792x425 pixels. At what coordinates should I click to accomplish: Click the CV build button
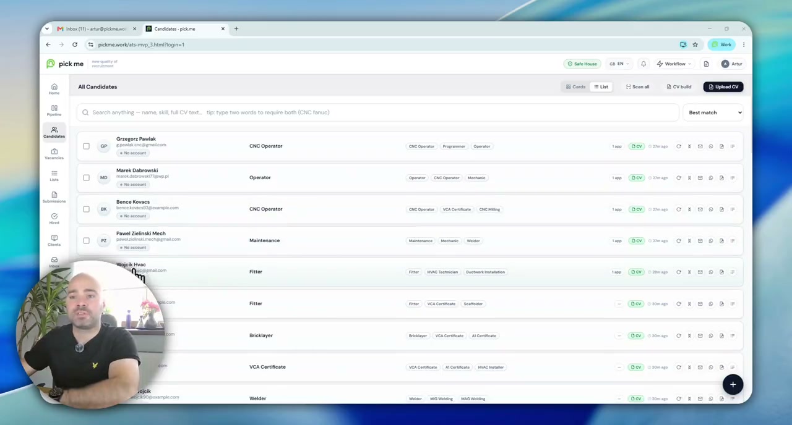(x=679, y=87)
